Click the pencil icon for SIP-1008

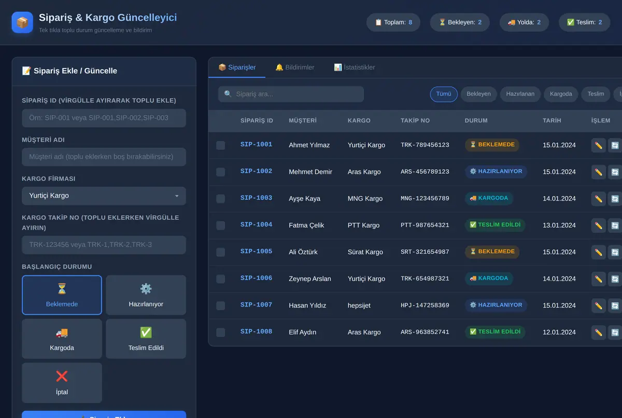[x=599, y=332]
